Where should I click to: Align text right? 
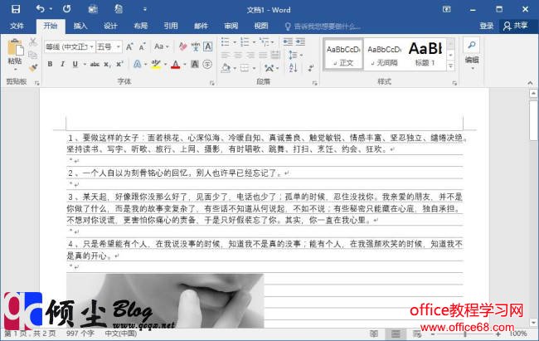250,55
